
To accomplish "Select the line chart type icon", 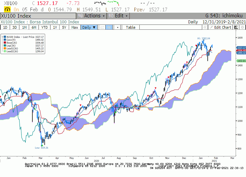I will [x=102, y=27].
